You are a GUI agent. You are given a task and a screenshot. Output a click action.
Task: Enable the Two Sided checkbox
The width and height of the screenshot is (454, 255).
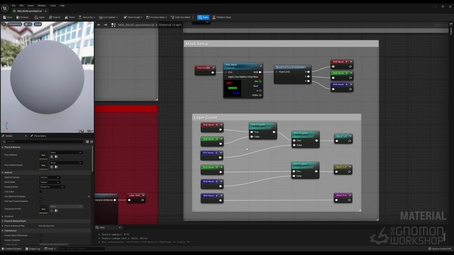click(x=40, y=192)
